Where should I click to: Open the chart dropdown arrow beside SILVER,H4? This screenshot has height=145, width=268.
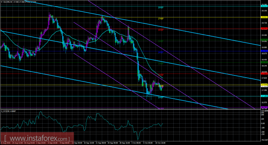[2, 2]
